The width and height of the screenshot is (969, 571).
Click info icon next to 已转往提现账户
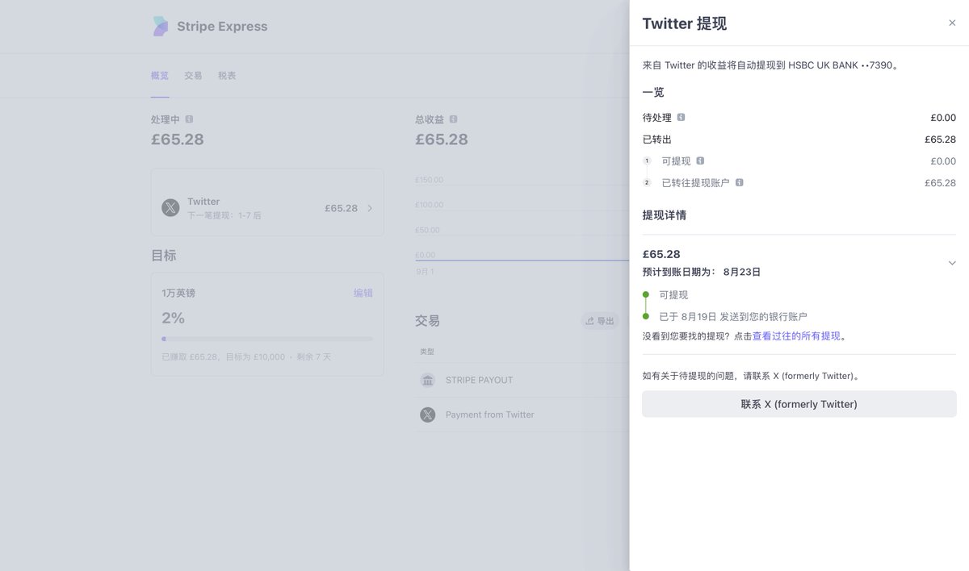[x=739, y=183]
